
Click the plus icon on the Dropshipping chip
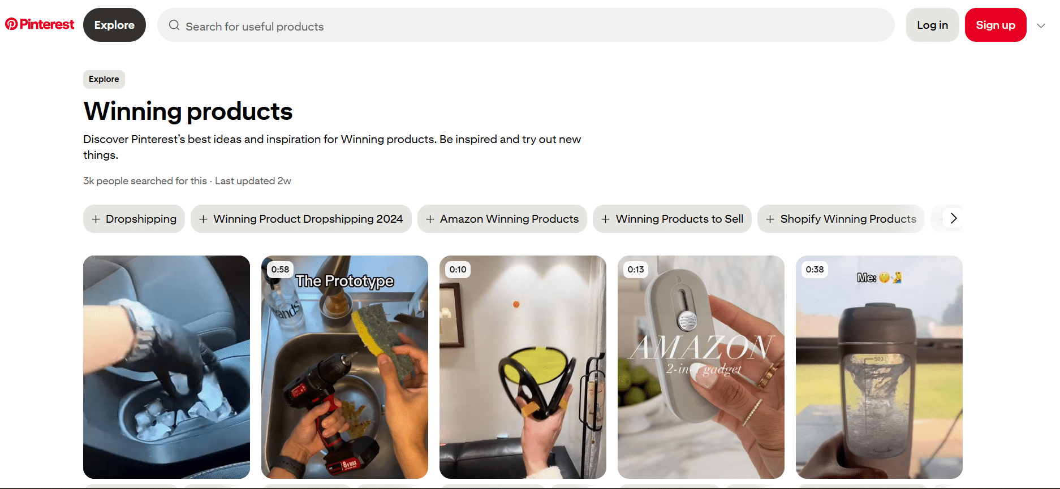pyautogui.click(x=96, y=219)
